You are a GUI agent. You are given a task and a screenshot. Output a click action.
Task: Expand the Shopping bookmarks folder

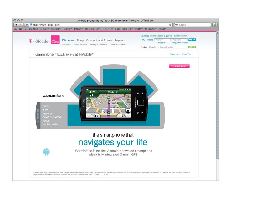(x=151, y=29)
